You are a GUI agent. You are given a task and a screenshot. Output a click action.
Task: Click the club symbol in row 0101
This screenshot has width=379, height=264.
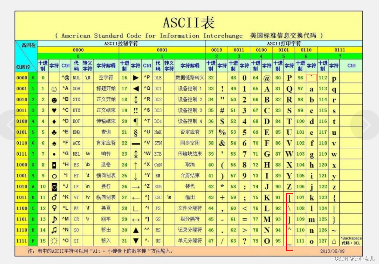(54, 133)
